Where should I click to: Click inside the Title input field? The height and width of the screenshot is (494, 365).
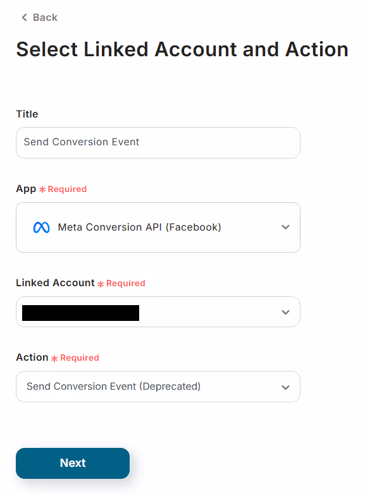158,143
